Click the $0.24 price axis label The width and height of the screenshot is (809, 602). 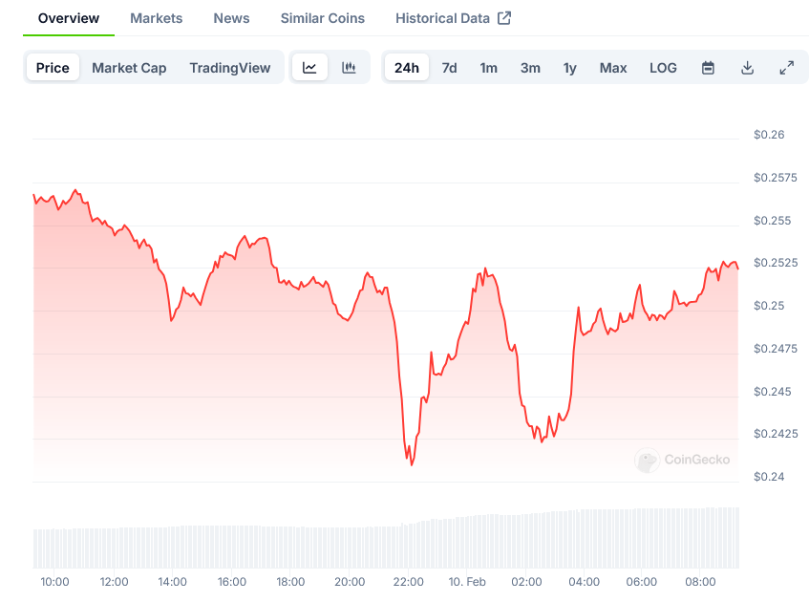[x=769, y=477]
